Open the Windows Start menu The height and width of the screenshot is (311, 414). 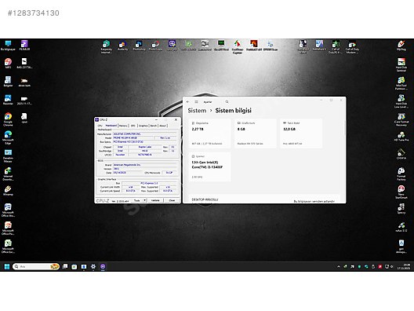7,266
